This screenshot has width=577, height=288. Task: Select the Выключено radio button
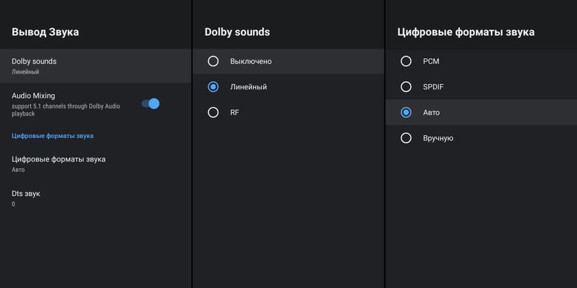(x=213, y=61)
